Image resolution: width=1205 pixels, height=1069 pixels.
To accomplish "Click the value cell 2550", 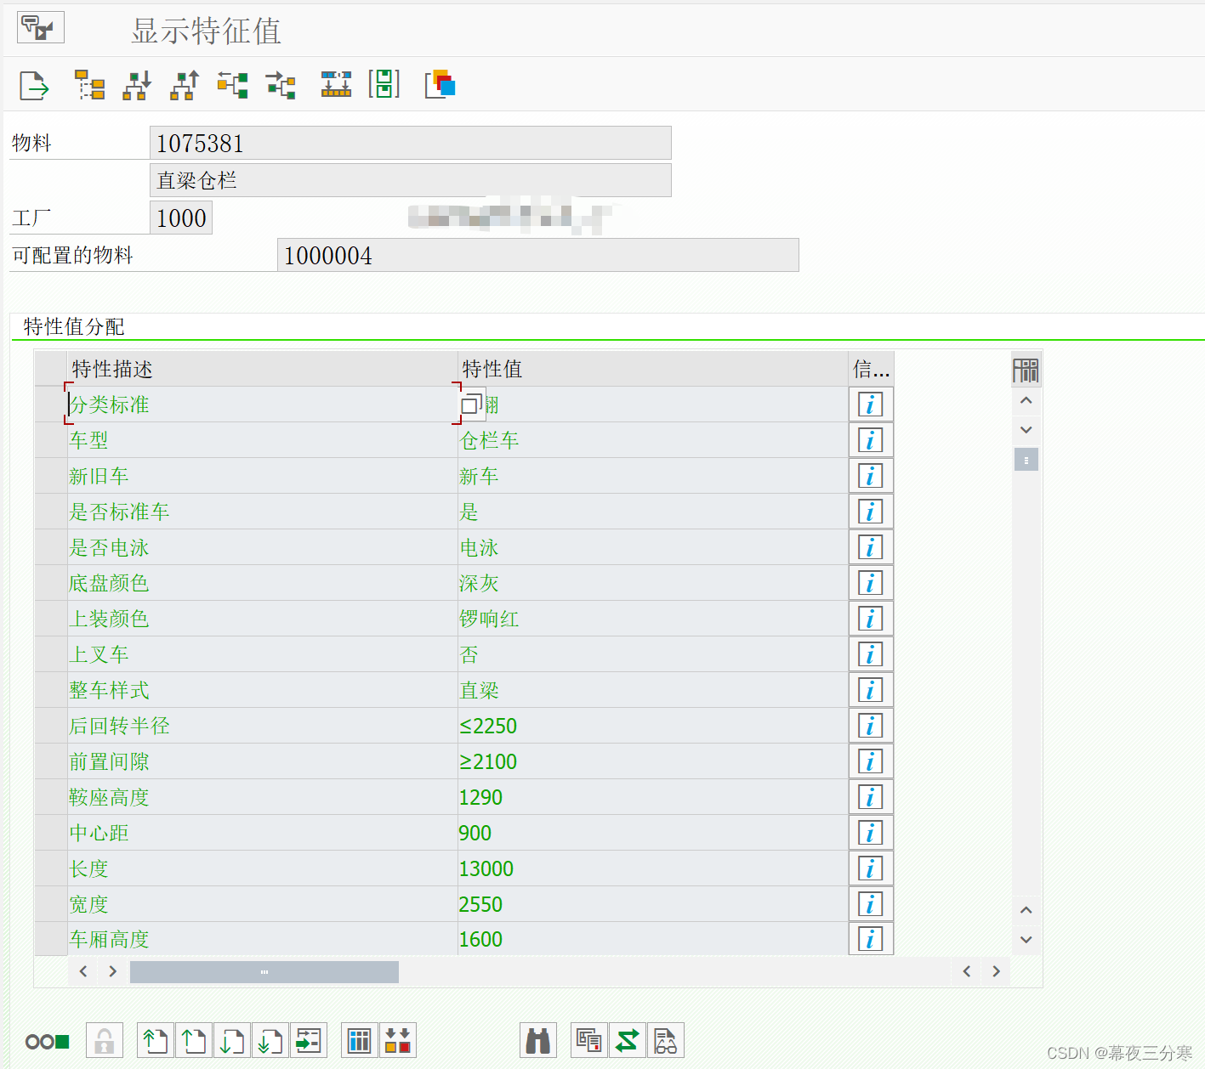I will coord(653,904).
